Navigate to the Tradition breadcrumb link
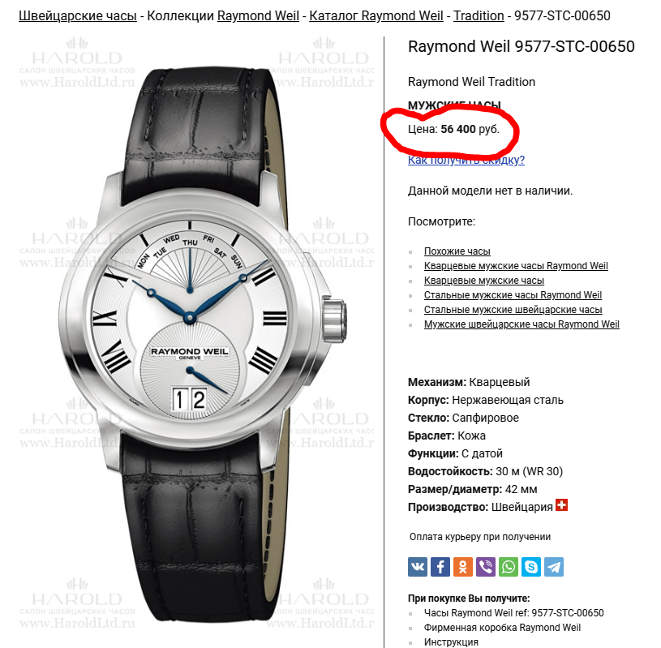This screenshot has width=661, height=648. (x=479, y=16)
